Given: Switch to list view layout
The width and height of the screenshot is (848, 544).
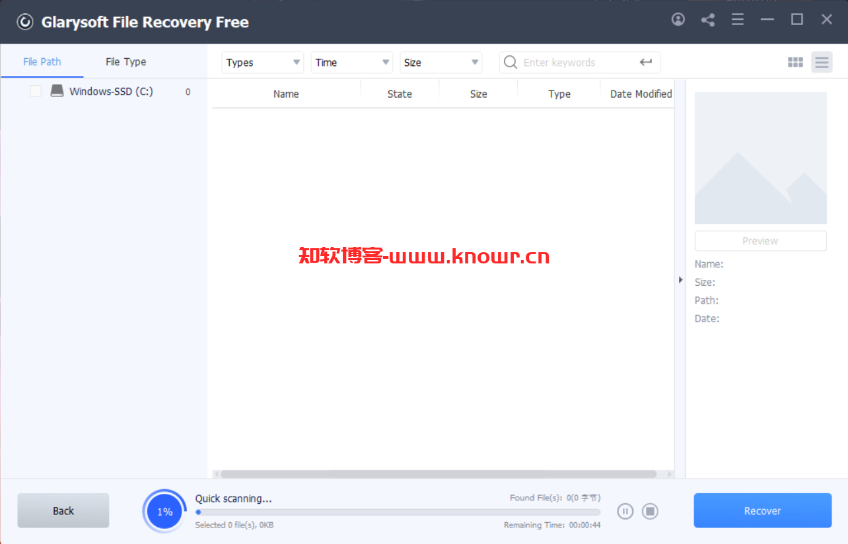Looking at the screenshot, I should pos(822,62).
